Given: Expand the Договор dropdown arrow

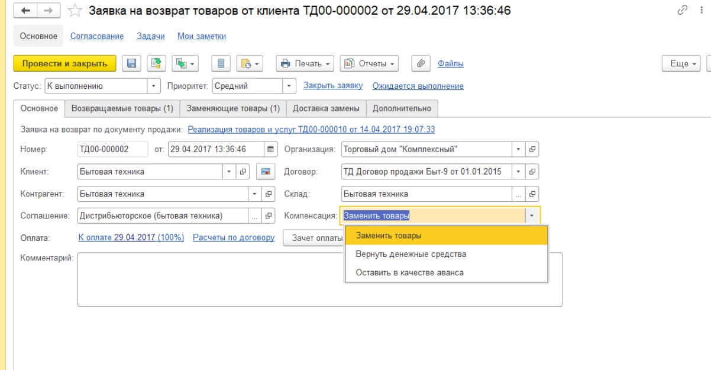Looking at the screenshot, I should (x=519, y=172).
